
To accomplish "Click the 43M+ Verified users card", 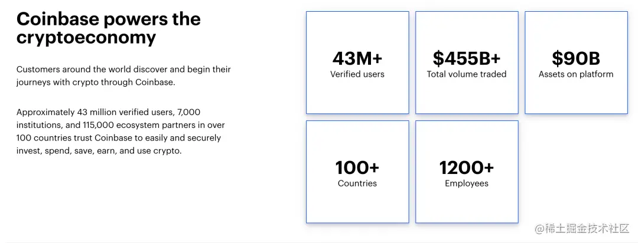I will click(357, 63).
